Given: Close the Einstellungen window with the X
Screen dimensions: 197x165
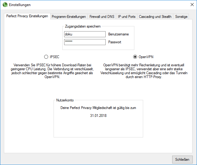Looking at the screenshot, I should pos(192,5).
